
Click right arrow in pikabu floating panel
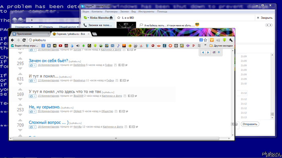(x=208, y=52)
